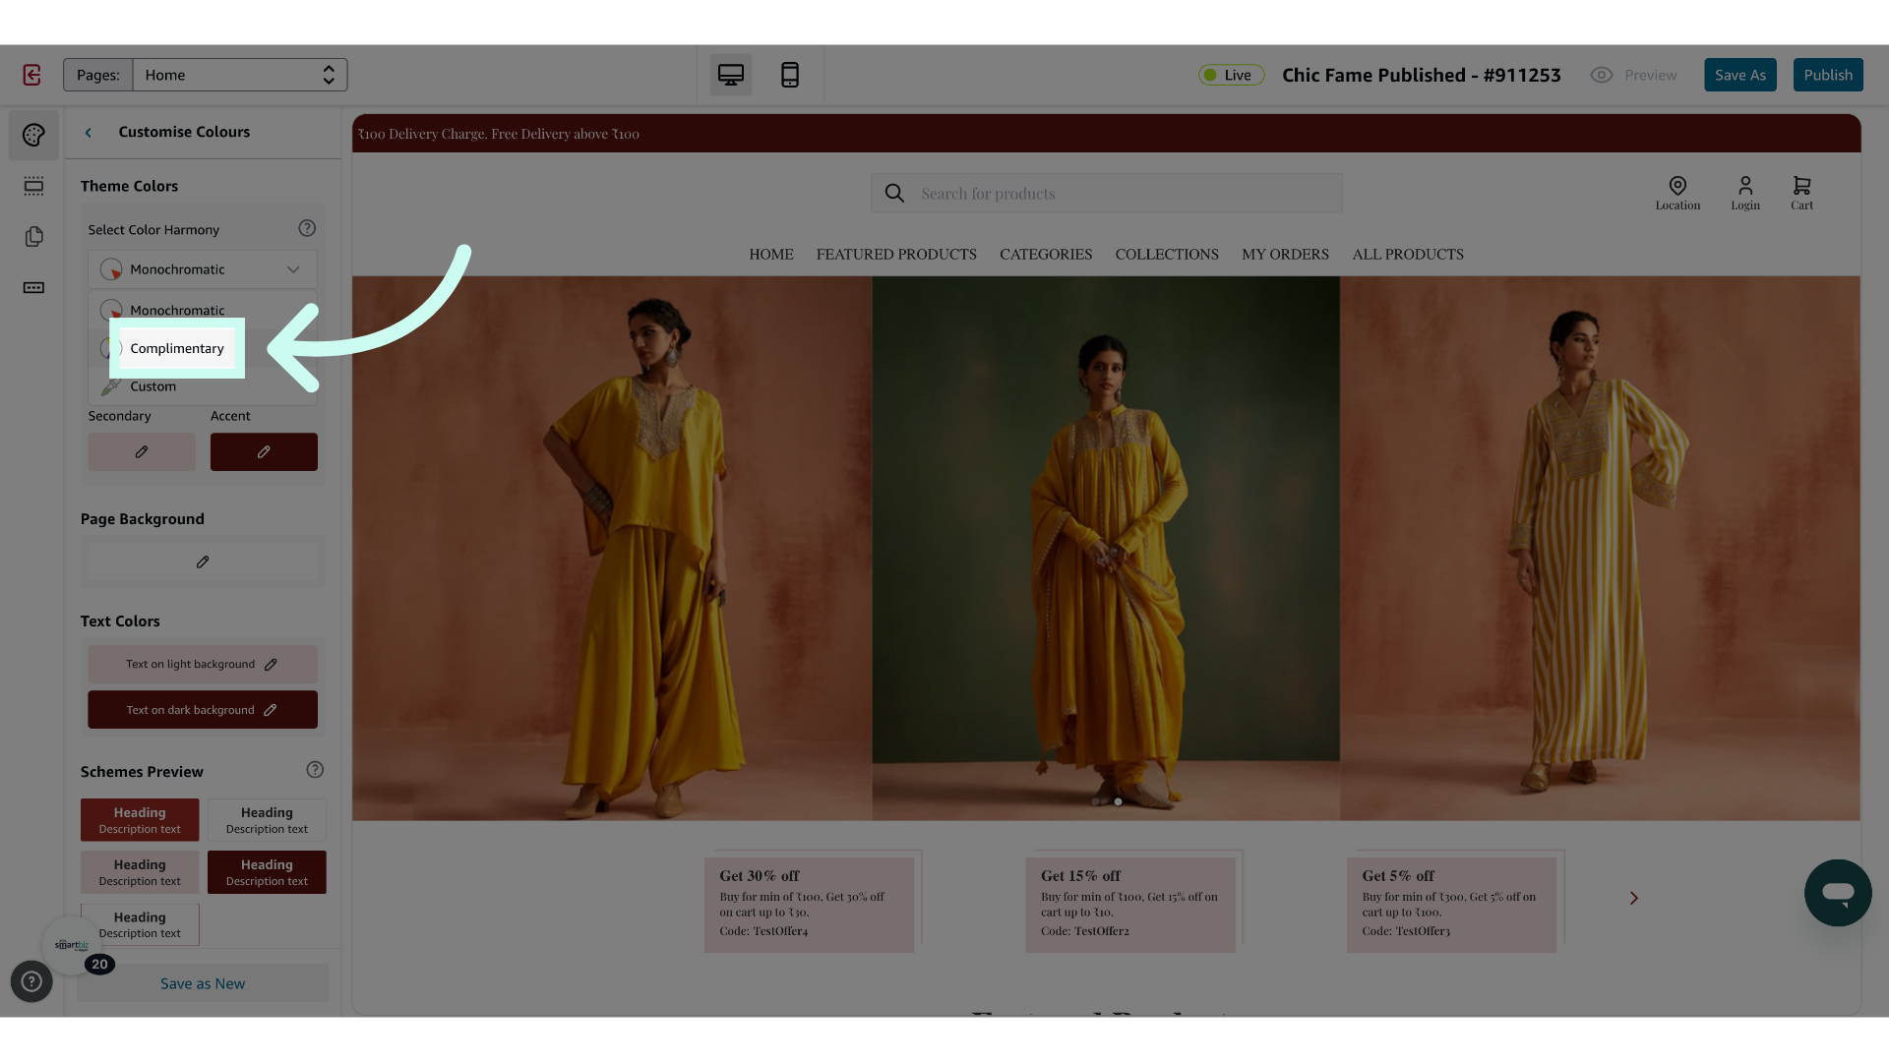Screen dimensions: 1889x1062
Task: Click the app logo icon at top left
Action: pyautogui.click(x=31, y=75)
